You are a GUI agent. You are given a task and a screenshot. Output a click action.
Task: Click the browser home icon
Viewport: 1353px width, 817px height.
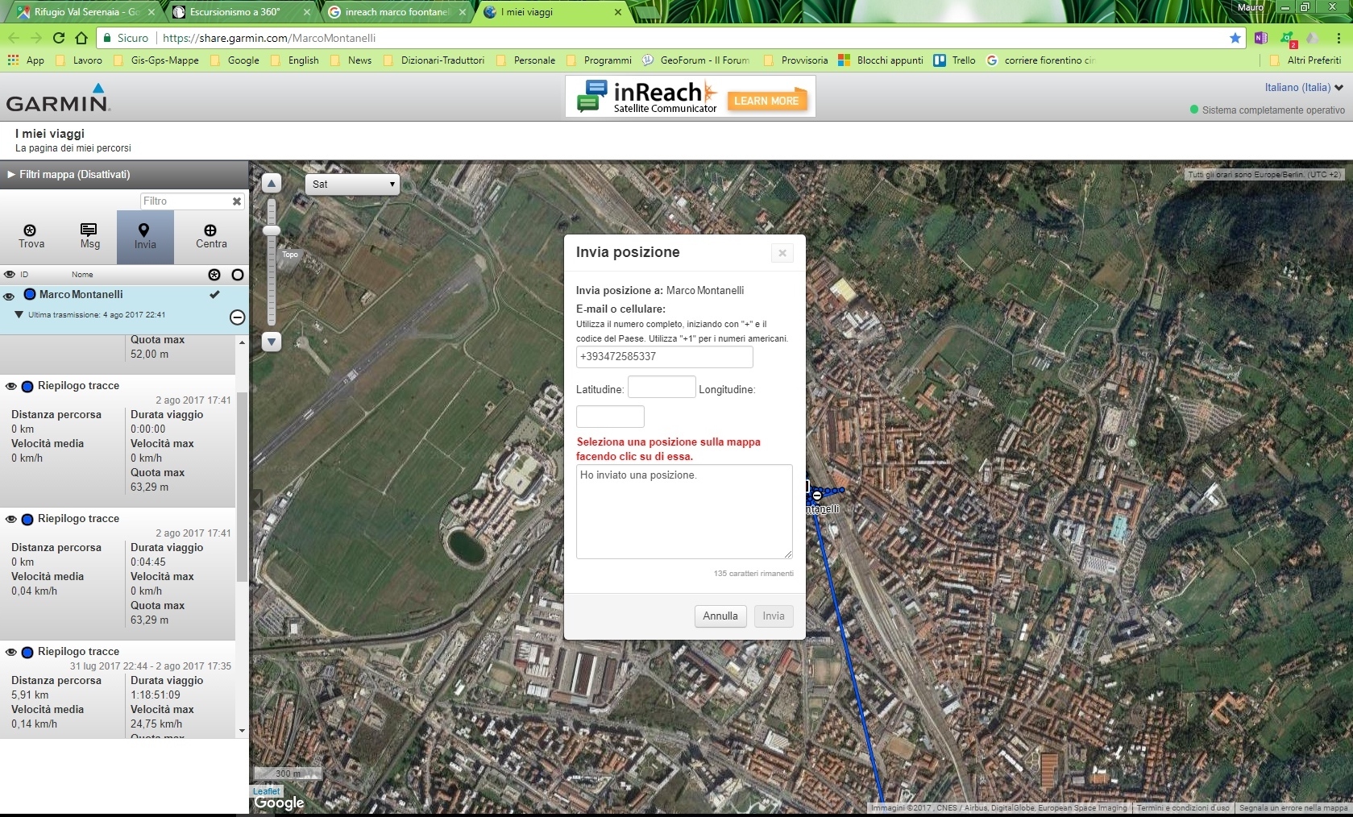coord(81,38)
